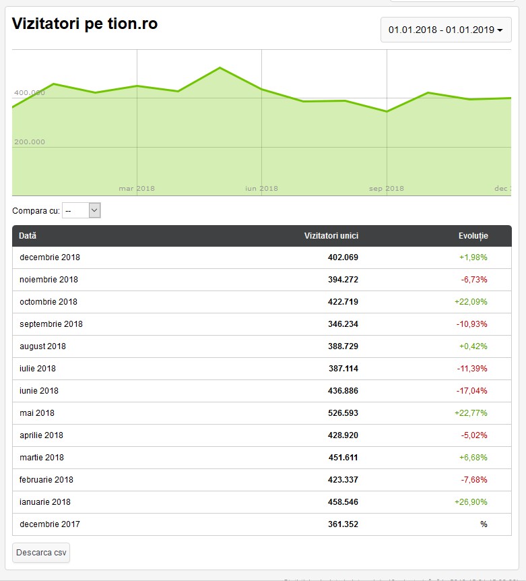Viewport: 526px width, 581px height.
Task: Click the mar 2018 axis label on chart
Action: pyautogui.click(x=137, y=189)
